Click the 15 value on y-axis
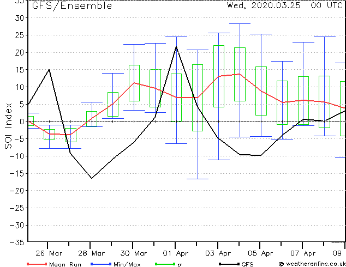The height and width of the screenshot is (267, 346). 20,70
